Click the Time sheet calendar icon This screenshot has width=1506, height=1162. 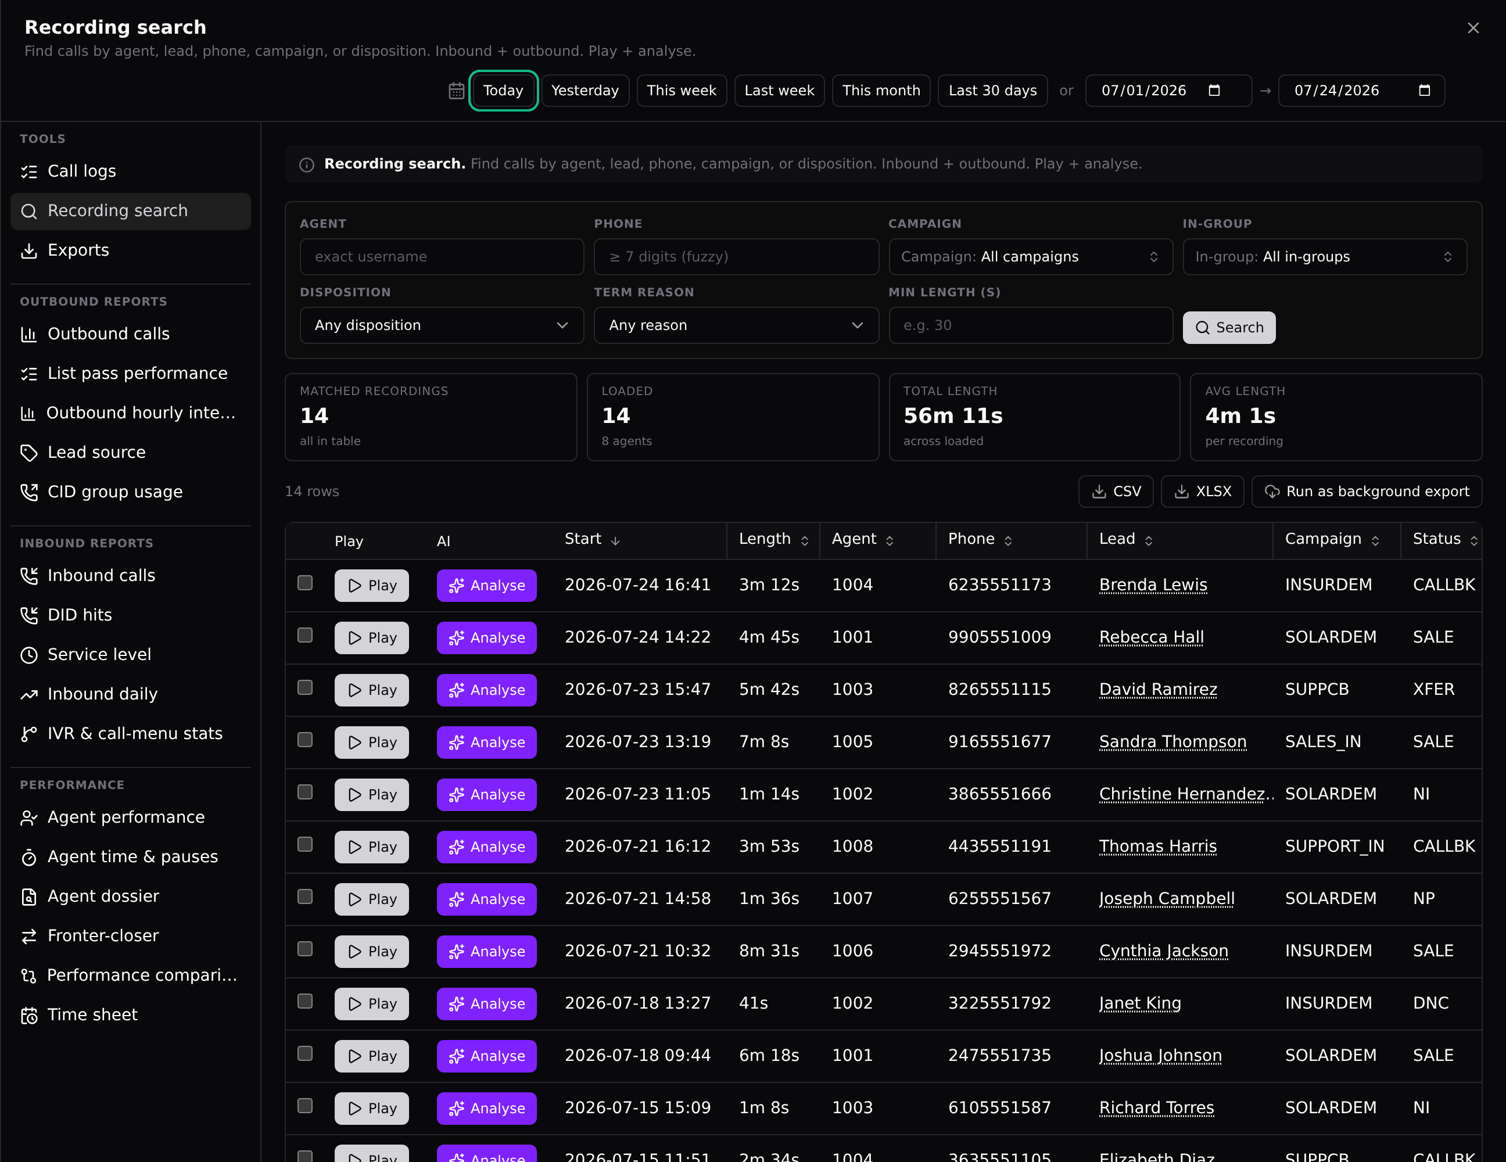click(29, 1015)
